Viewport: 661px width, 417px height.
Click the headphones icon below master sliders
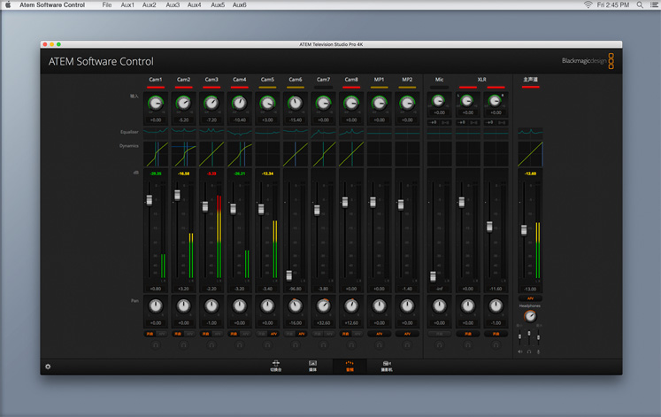(529, 351)
